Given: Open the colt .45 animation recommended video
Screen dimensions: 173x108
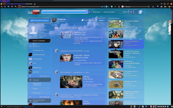Looking at the screenshot, I should 116,54.
